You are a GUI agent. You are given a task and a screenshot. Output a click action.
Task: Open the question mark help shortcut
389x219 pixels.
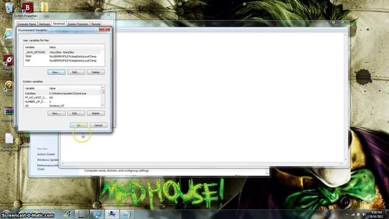pyautogui.click(x=9, y=86)
